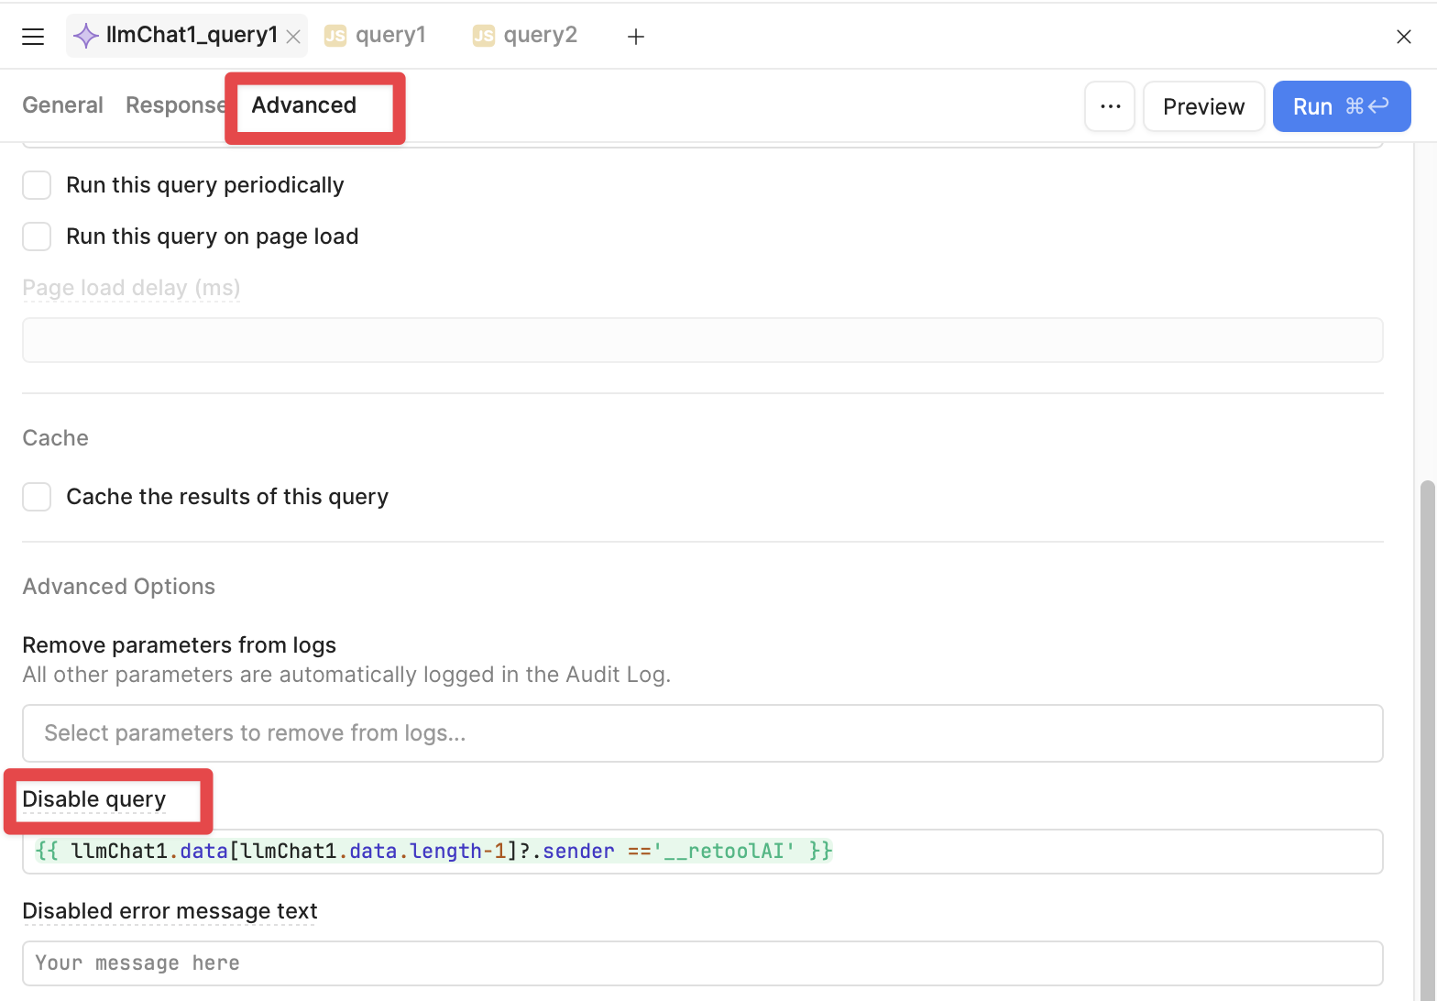Screen dimensions: 1437x1001
Task: Add a new query with plus icon
Action: click(x=636, y=37)
